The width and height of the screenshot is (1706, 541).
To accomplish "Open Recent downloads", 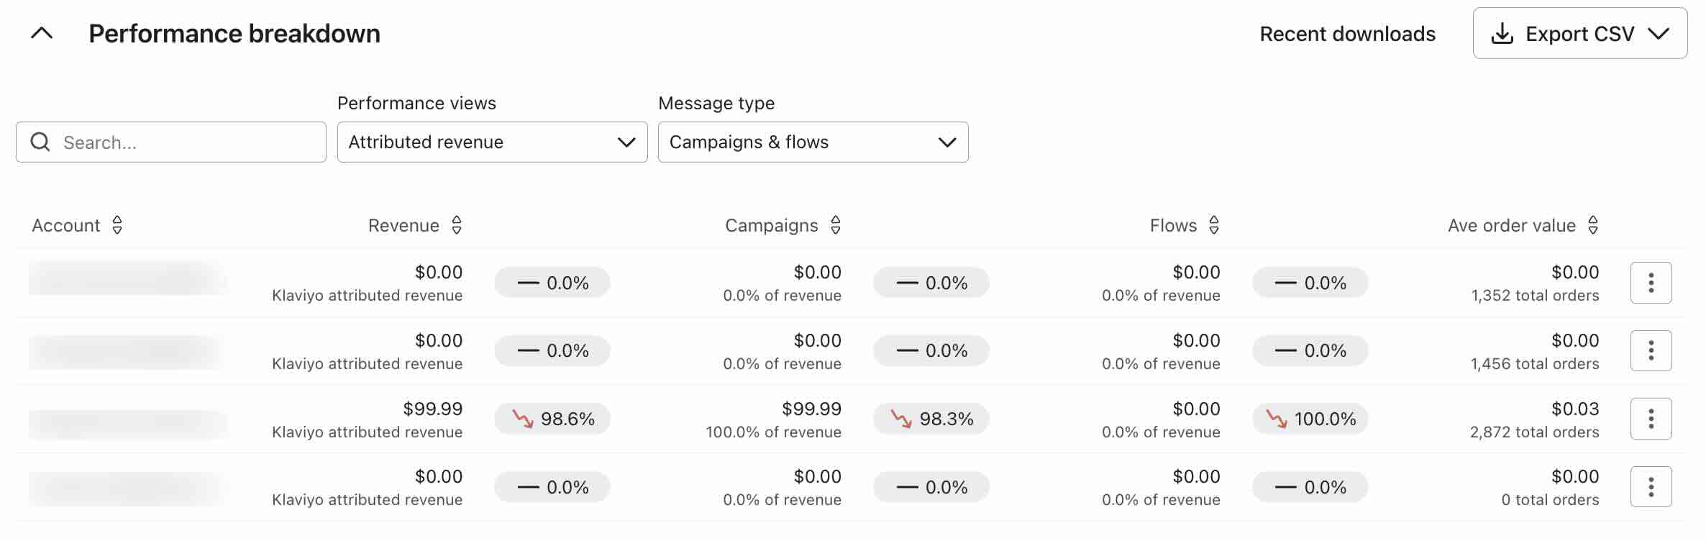I will [1347, 34].
